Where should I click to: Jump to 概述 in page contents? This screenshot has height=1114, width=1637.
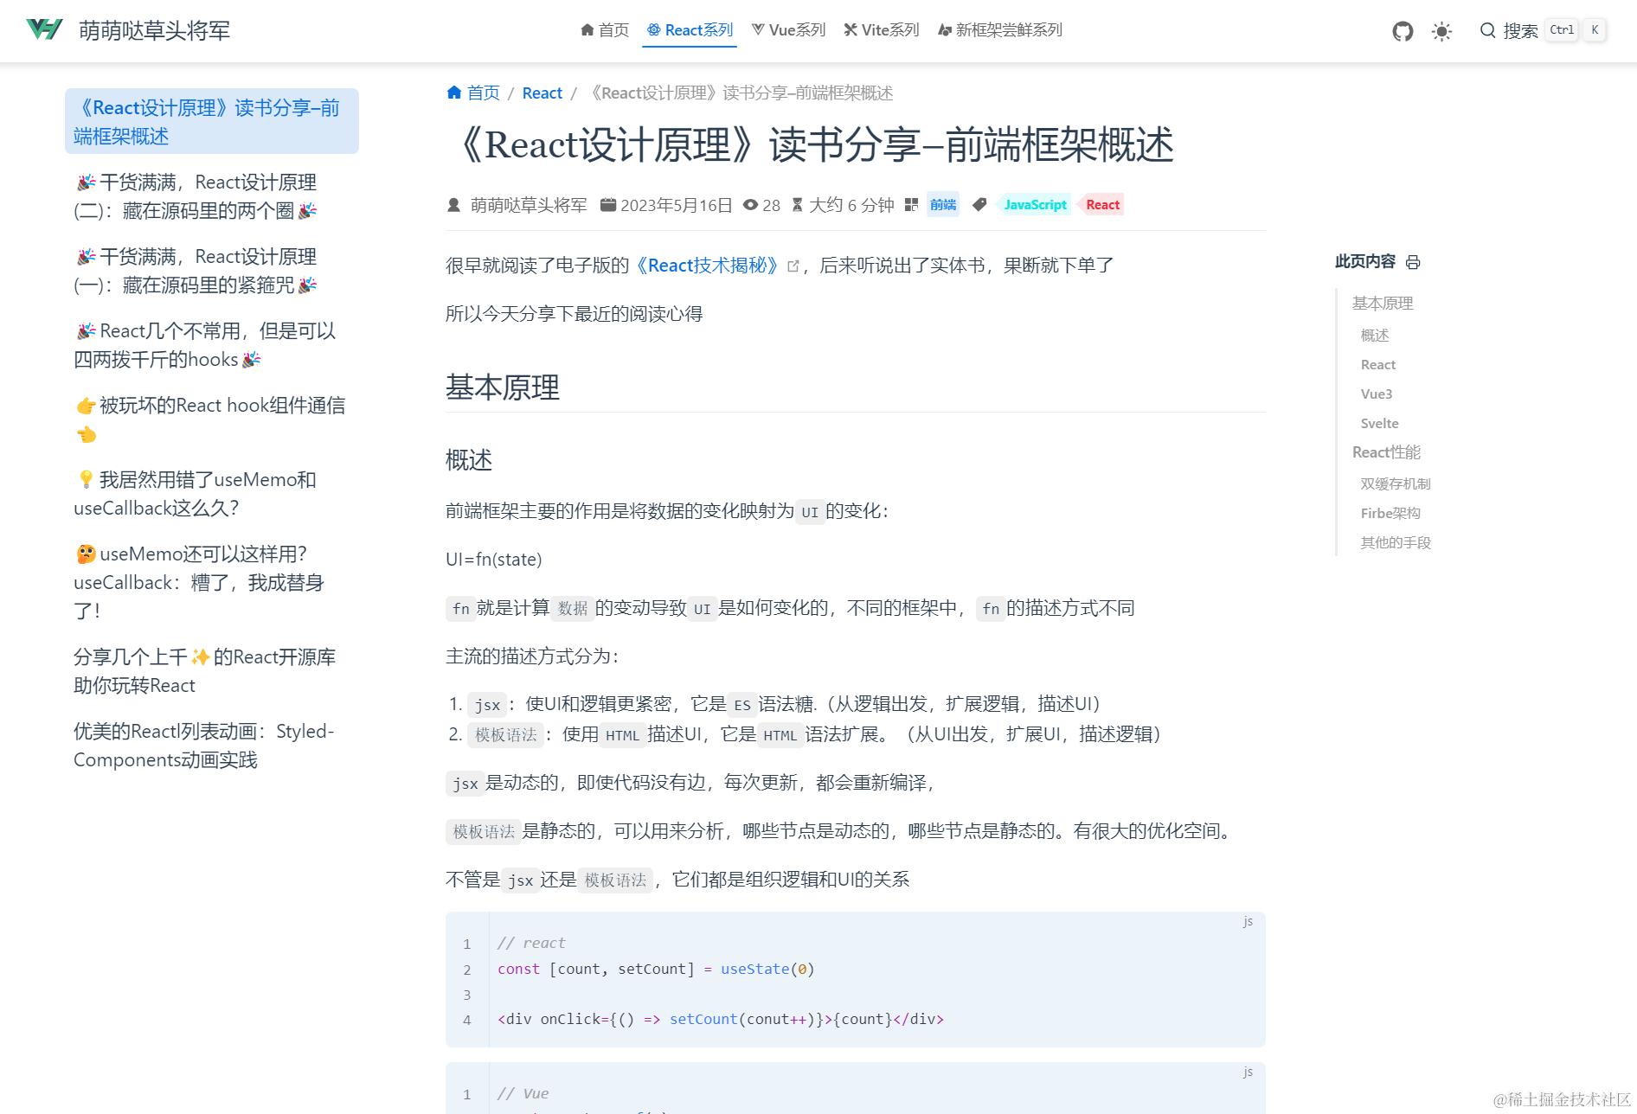tap(1374, 336)
